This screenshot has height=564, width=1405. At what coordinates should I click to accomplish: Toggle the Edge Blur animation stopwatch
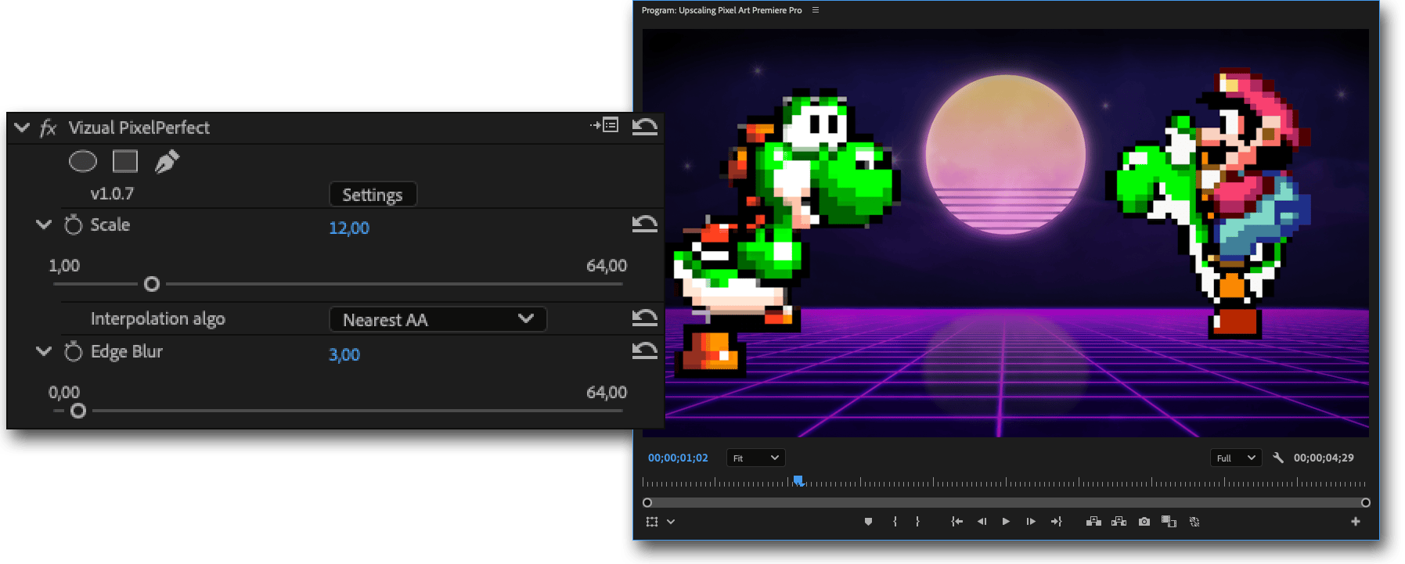[73, 352]
